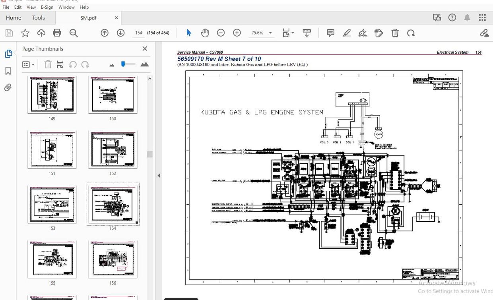
Task: Select the Highlight text tool
Action: click(346, 33)
